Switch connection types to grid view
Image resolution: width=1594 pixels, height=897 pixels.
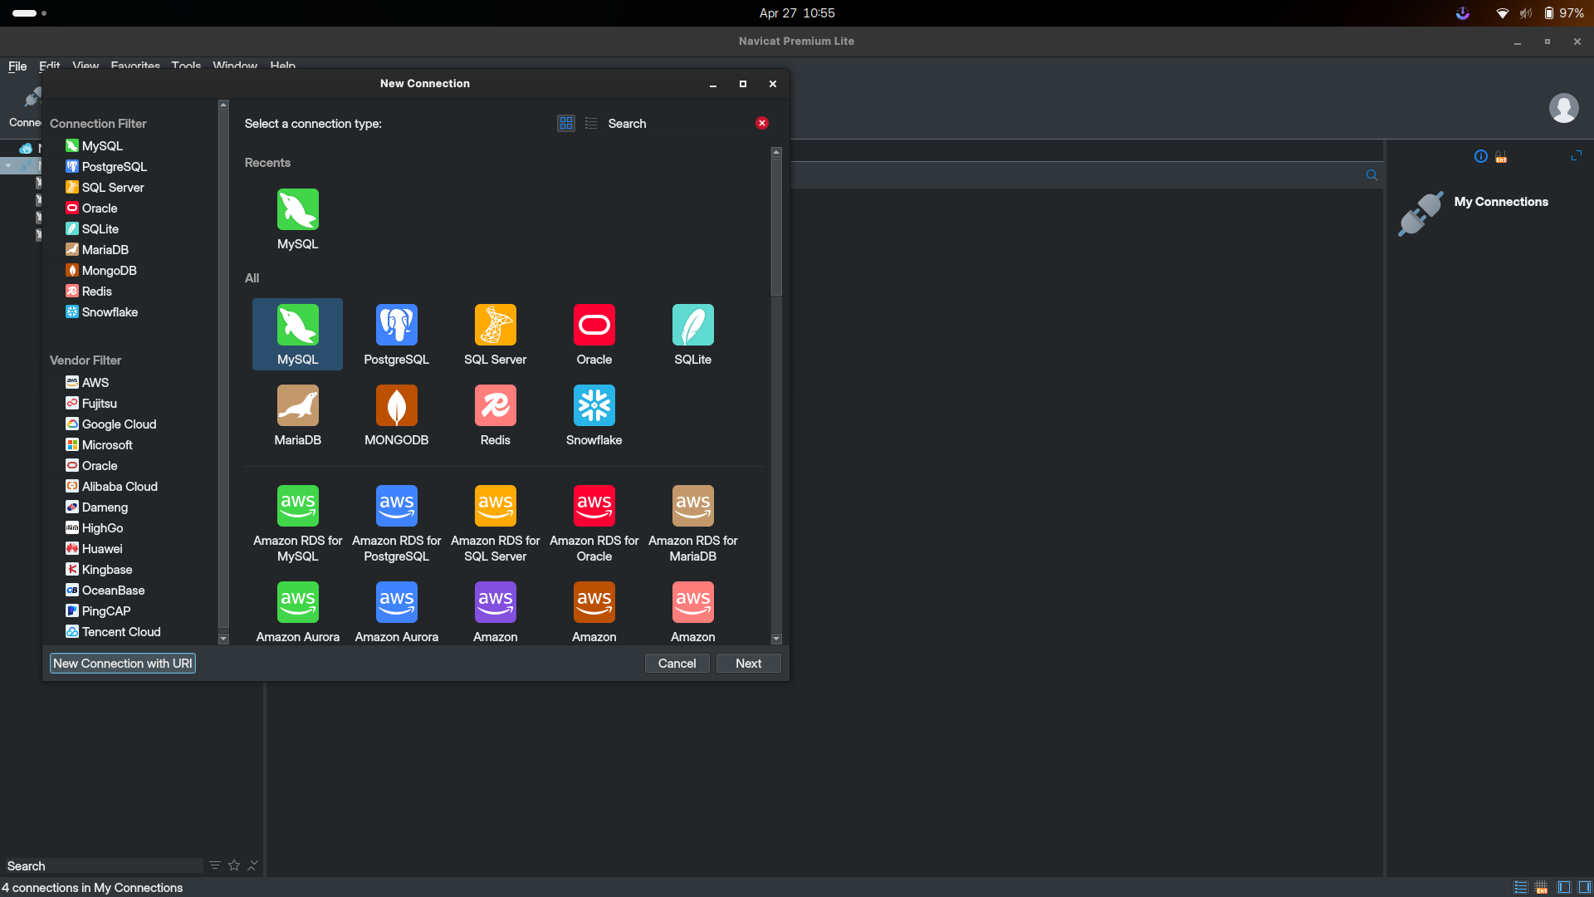(x=566, y=123)
